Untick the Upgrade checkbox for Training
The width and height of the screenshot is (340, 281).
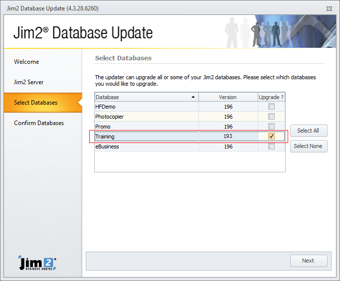tap(271, 137)
